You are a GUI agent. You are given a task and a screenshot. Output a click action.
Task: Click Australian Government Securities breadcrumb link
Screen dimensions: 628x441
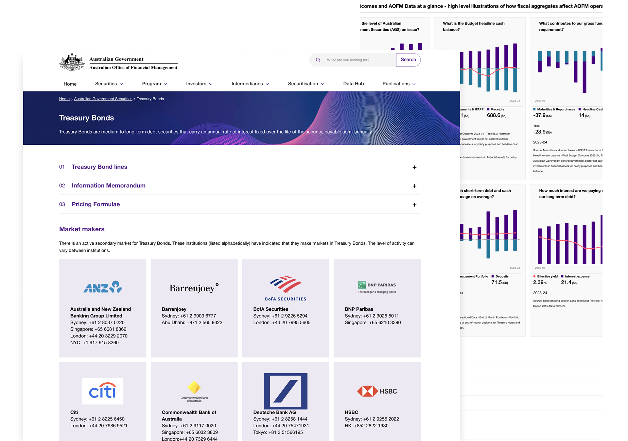pyautogui.click(x=103, y=99)
